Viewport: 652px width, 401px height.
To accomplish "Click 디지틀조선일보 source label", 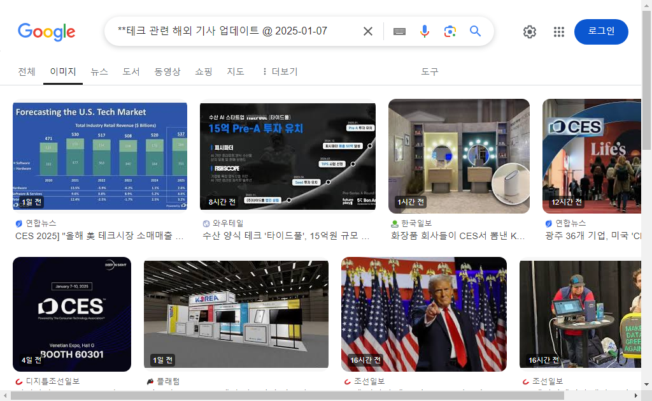I will (53, 381).
